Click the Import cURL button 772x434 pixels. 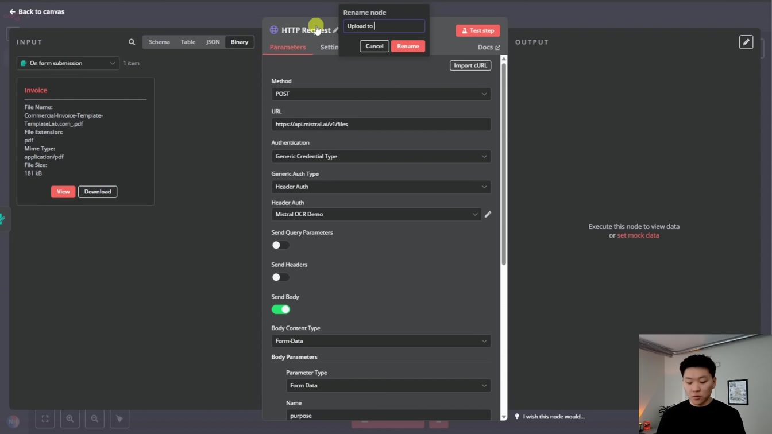click(x=470, y=65)
